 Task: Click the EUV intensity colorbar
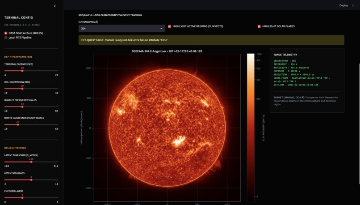(251, 128)
